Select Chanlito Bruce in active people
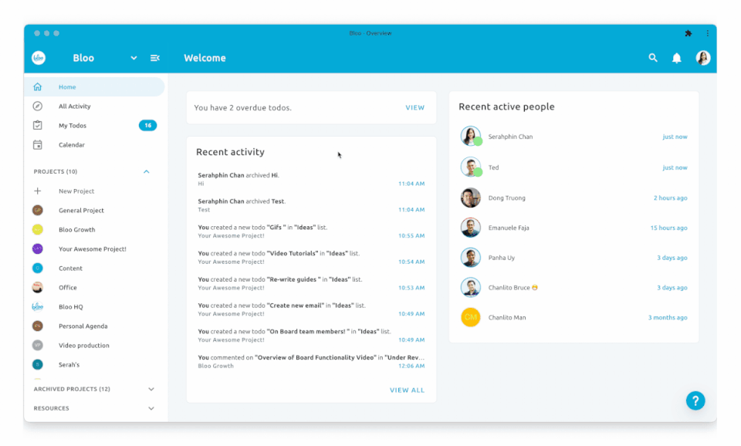This screenshot has width=741, height=446. pyautogui.click(x=574, y=287)
